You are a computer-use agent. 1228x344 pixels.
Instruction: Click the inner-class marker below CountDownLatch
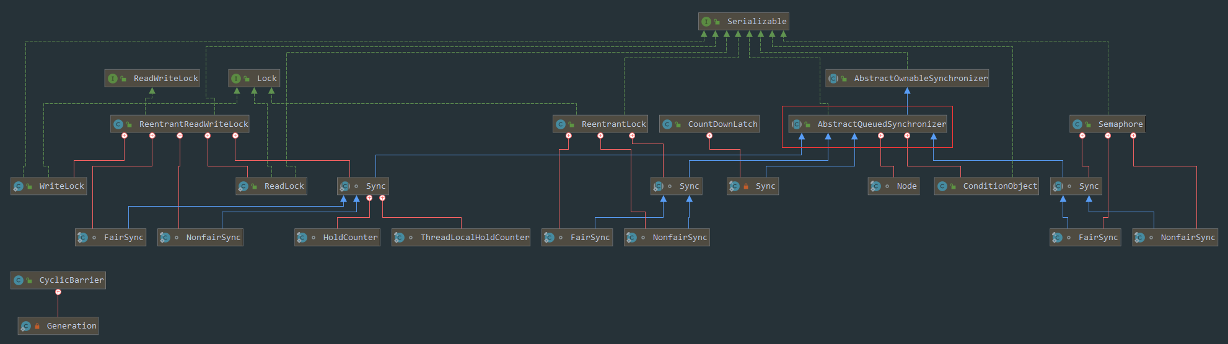point(709,135)
